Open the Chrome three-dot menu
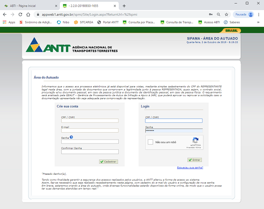The height and width of the screenshot is (209, 264). tap(259, 14)
